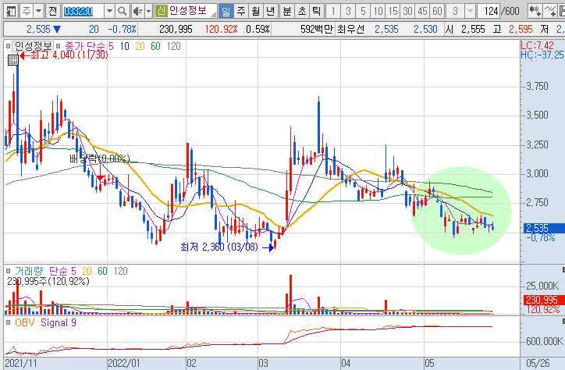Screen dimensions: 565x370
Task: Click the 05/26 date on time axis
Action: [x=538, y=363]
